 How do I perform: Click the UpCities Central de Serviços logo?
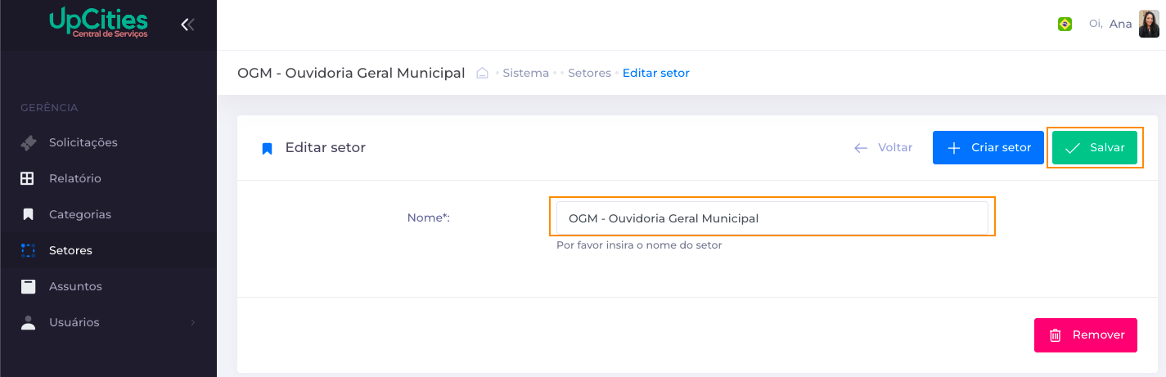[x=98, y=22]
